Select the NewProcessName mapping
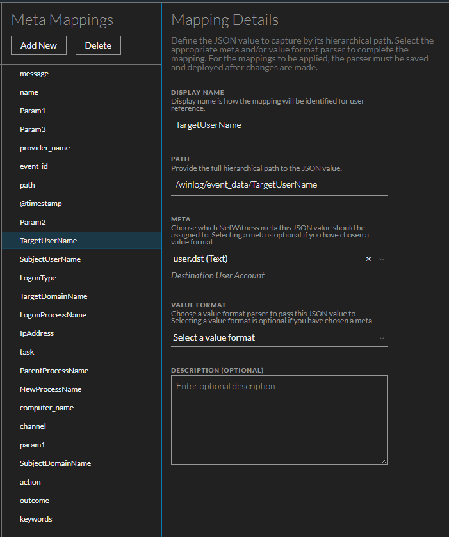Image resolution: width=449 pixels, height=537 pixels. pos(51,389)
